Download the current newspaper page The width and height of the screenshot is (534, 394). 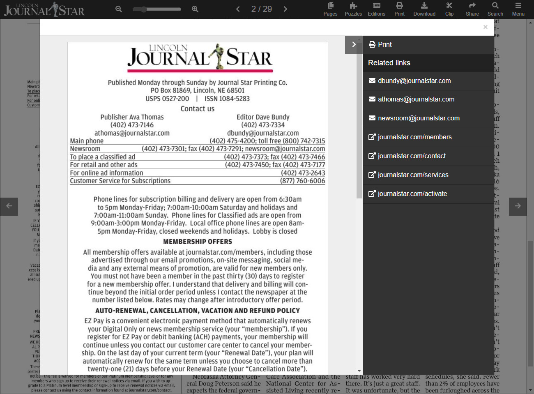[x=424, y=9]
